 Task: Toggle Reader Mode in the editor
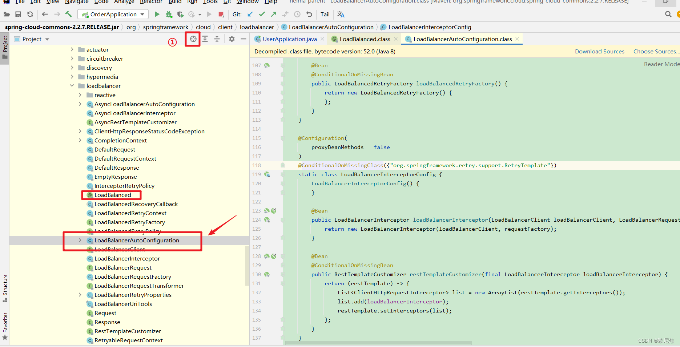(661, 64)
